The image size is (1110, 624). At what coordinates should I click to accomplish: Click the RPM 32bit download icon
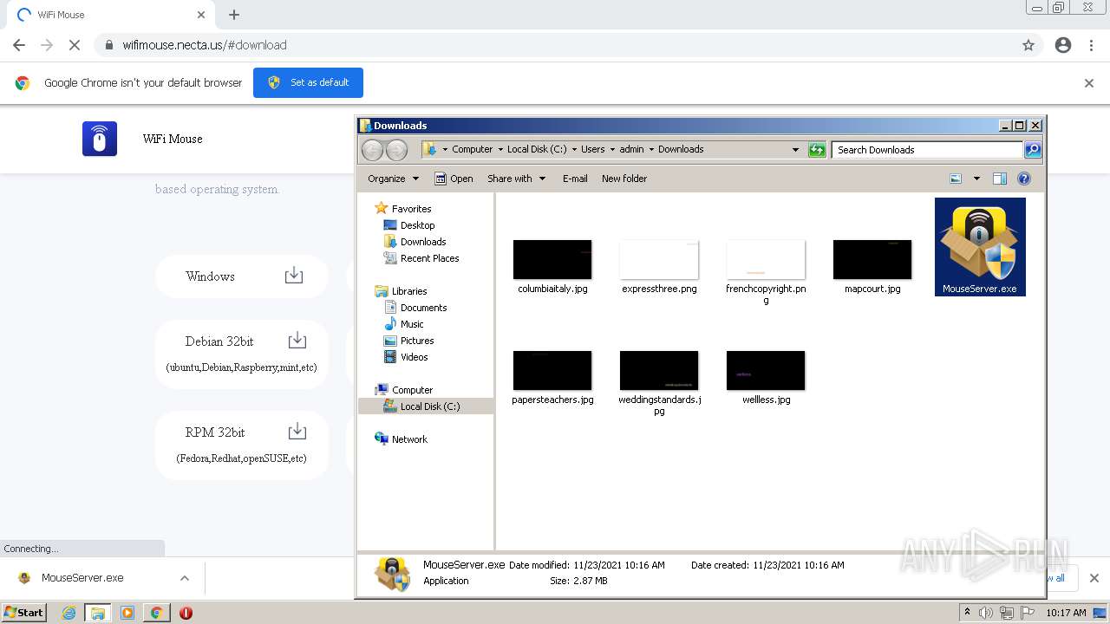pos(297,431)
